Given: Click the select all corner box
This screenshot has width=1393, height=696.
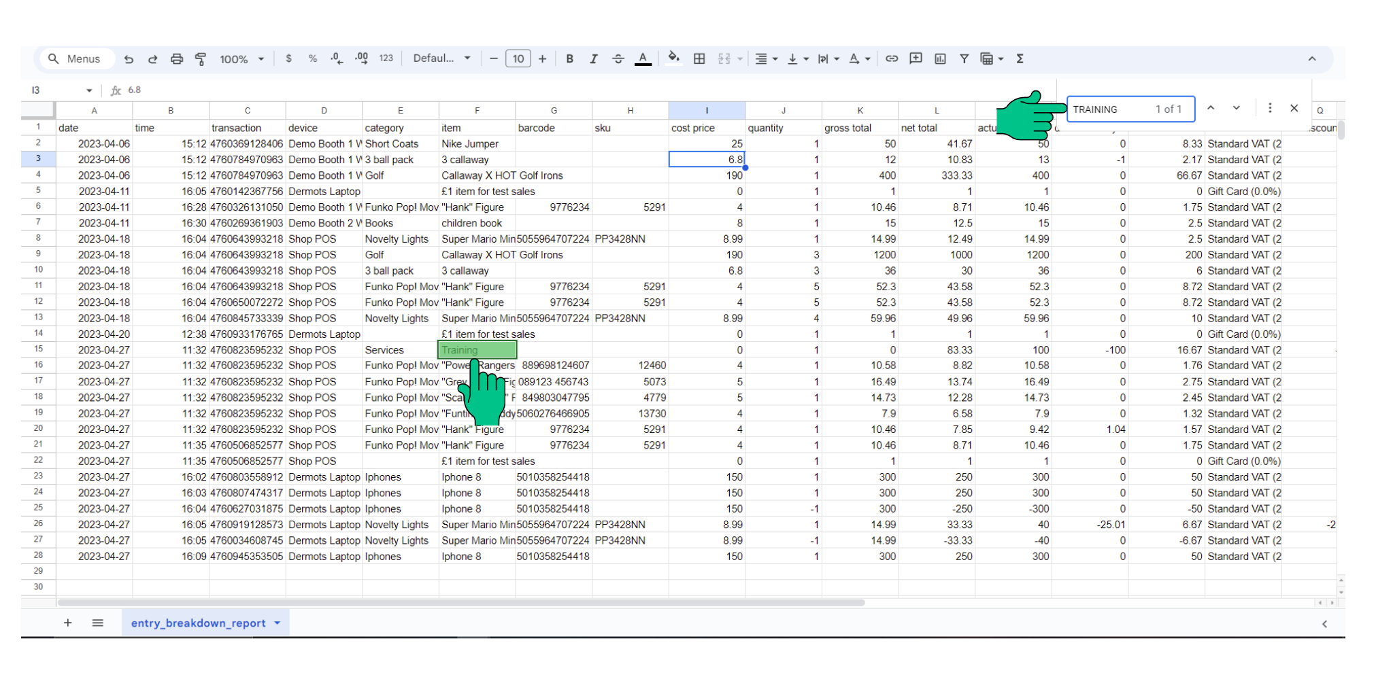Looking at the screenshot, I should click(x=38, y=110).
